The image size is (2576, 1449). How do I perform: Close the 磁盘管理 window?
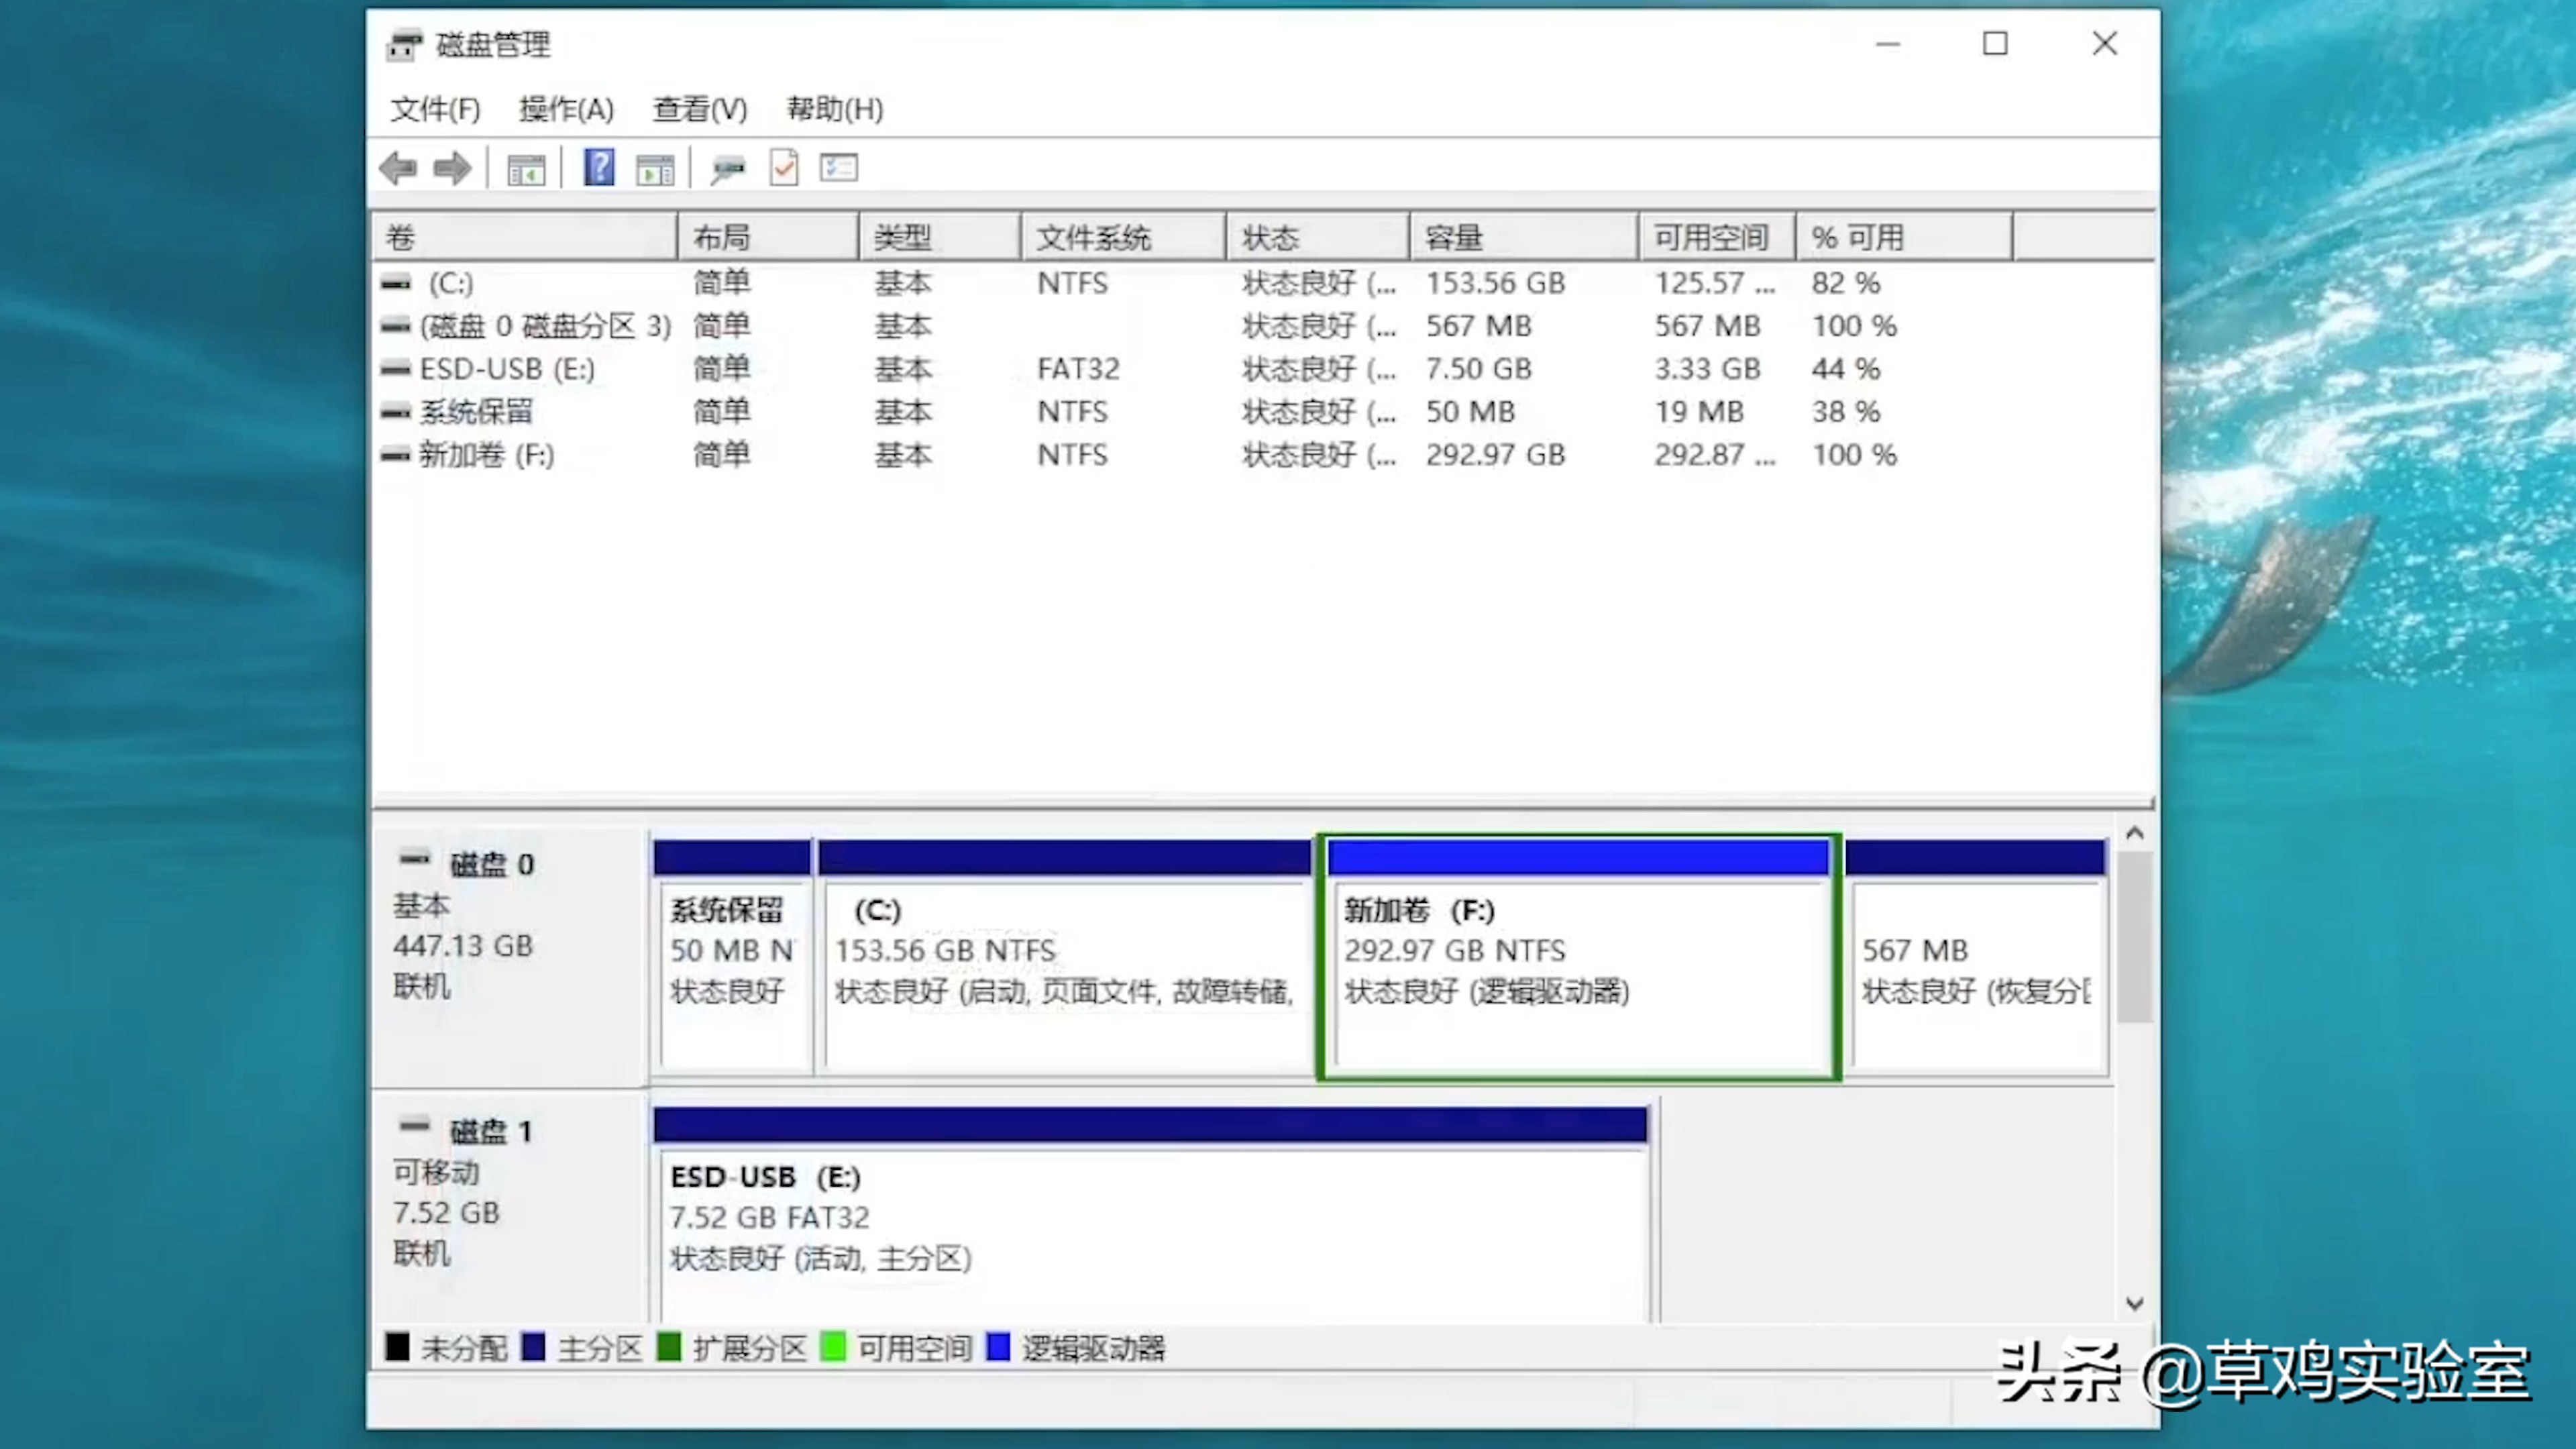coord(2105,44)
